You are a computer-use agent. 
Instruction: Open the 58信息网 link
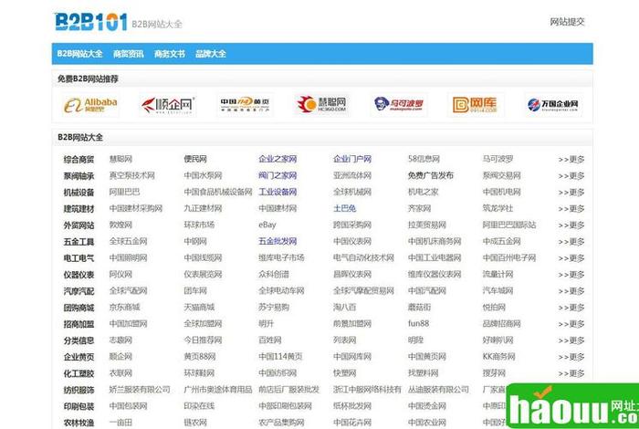[424, 159]
